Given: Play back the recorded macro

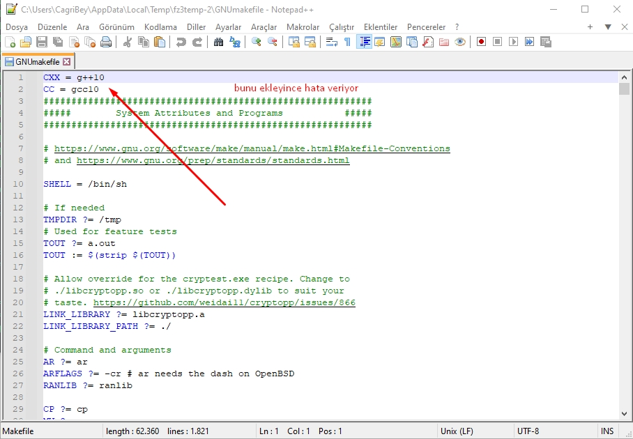Looking at the screenshot, I should point(514,42).
